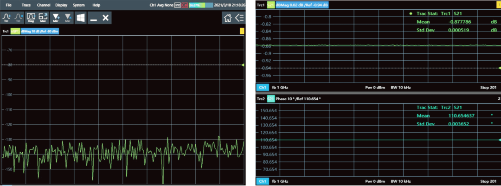Delete marker using the greyed Mkr icon
This screenshot has width=501, height=186.
click(68, 18)
